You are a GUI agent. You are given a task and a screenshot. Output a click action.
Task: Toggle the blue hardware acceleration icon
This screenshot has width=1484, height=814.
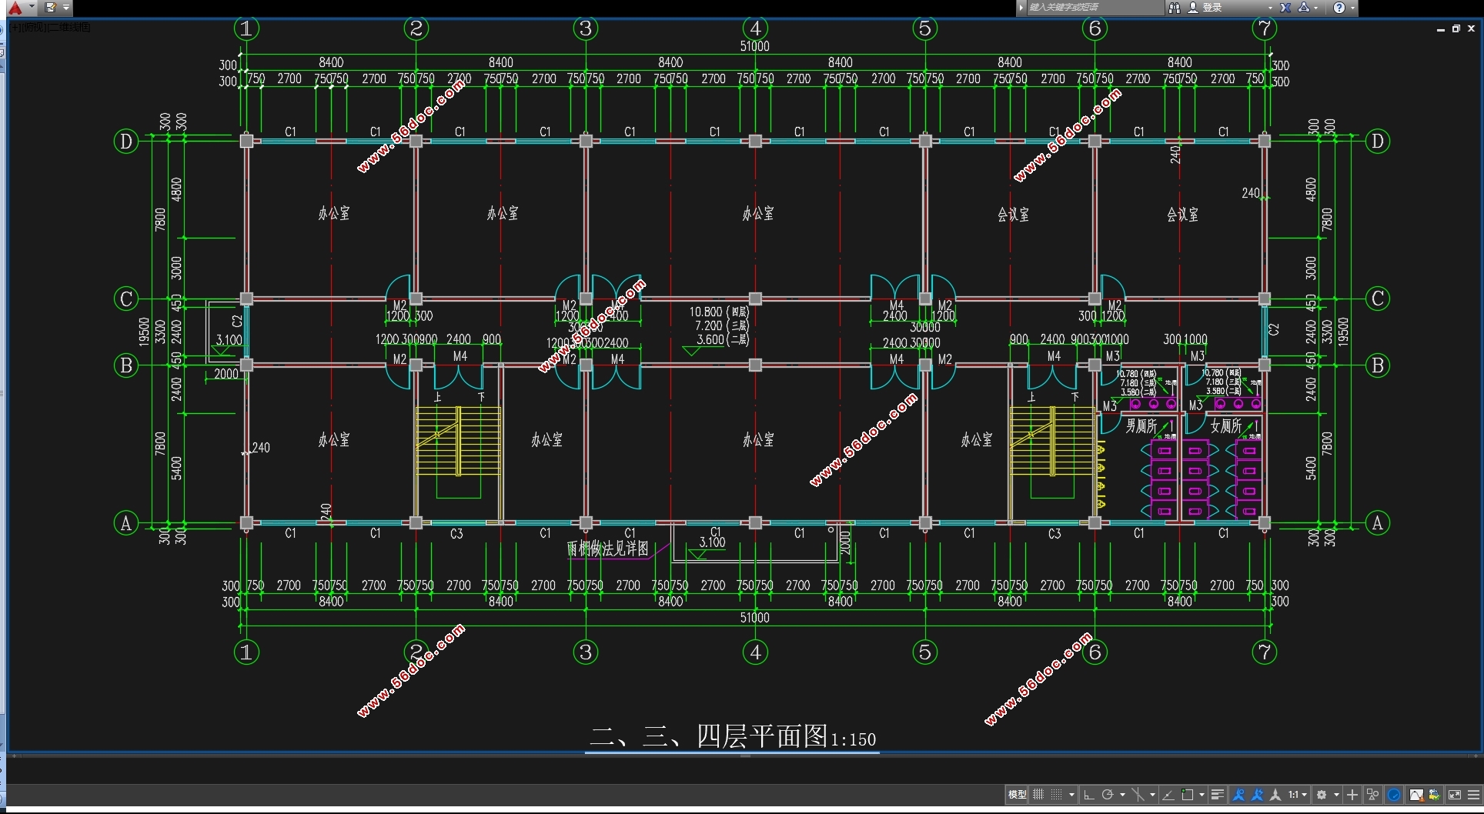click(1394, 795)
